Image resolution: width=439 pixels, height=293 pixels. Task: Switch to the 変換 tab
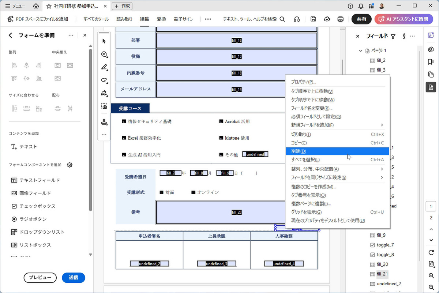pyautogui.click(x=161, y=19)
